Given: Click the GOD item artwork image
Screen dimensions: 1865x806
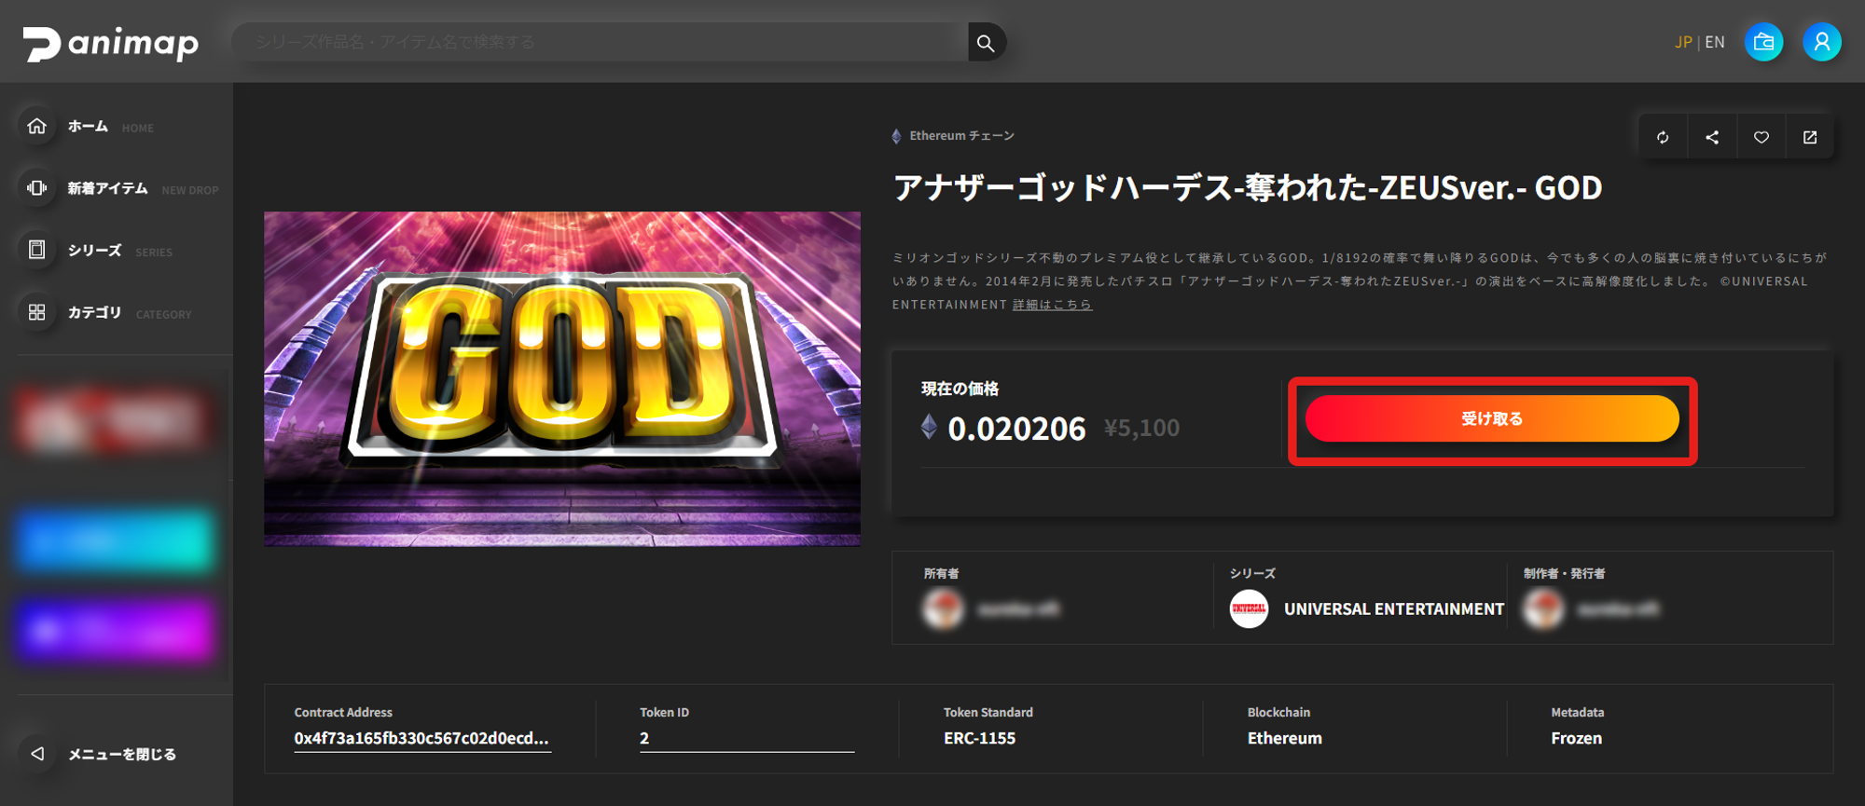Looking at the screenshot, I should (562, 378).
